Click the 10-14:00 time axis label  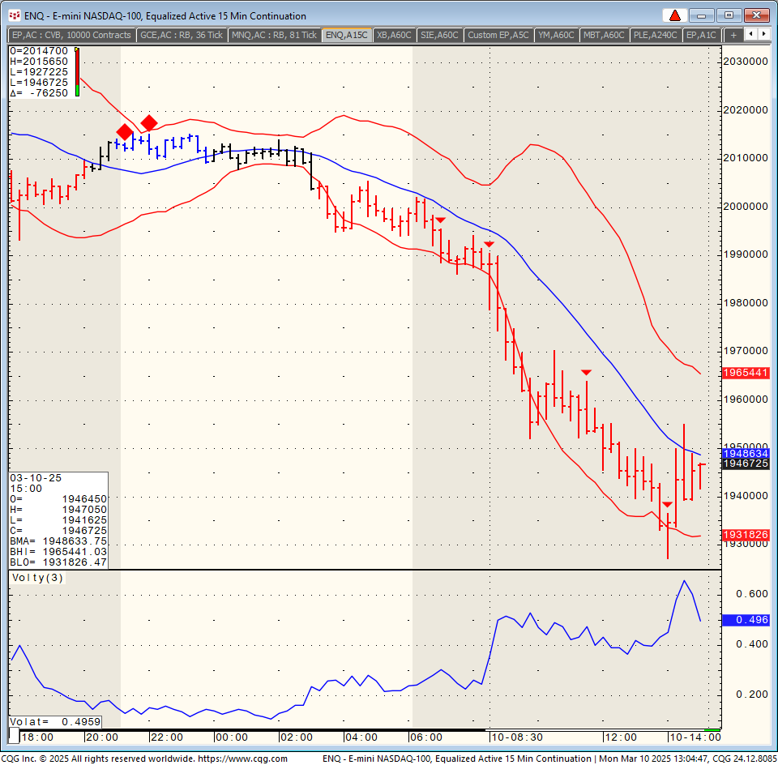[695, 737]
